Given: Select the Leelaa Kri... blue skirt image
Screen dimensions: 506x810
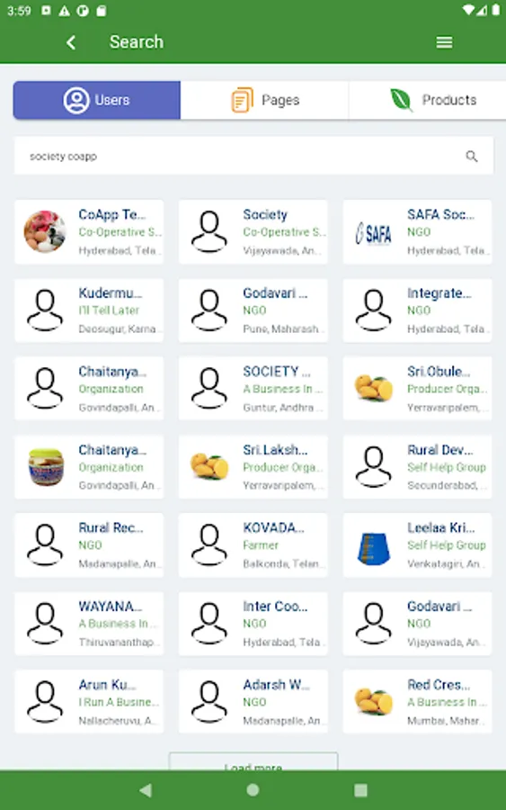Looking at the screenshot, I should 374,547.
